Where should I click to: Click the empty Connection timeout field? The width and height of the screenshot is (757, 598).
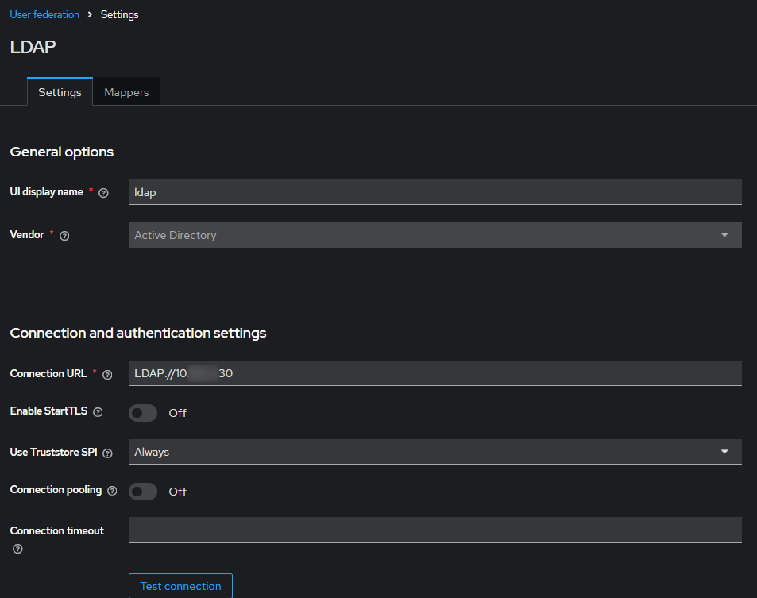435,530
